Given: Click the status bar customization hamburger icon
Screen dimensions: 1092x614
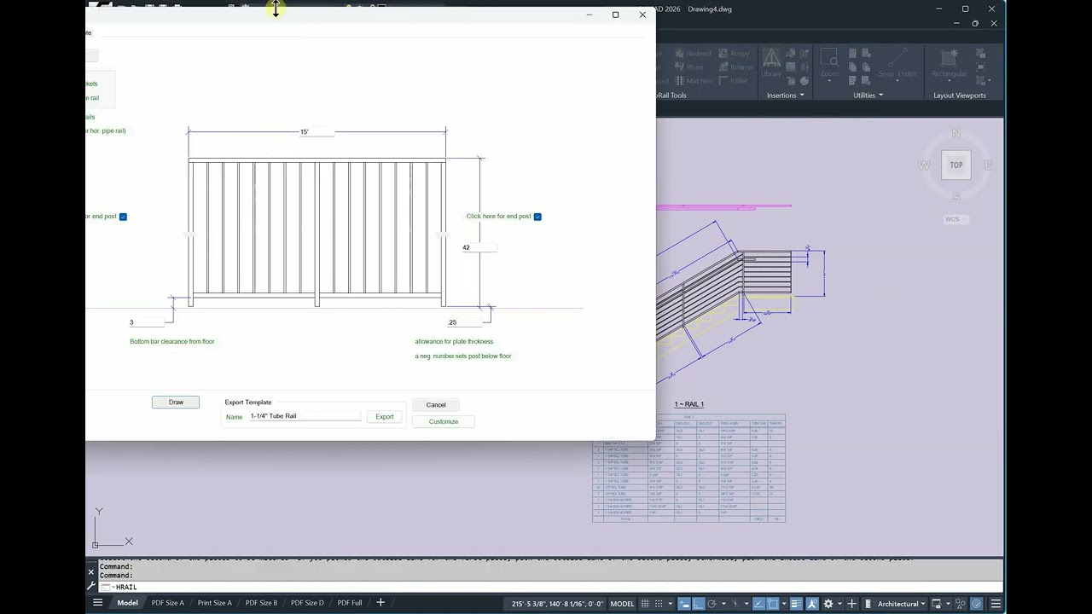Looking at the screenshot, I should tap(996, 604).
